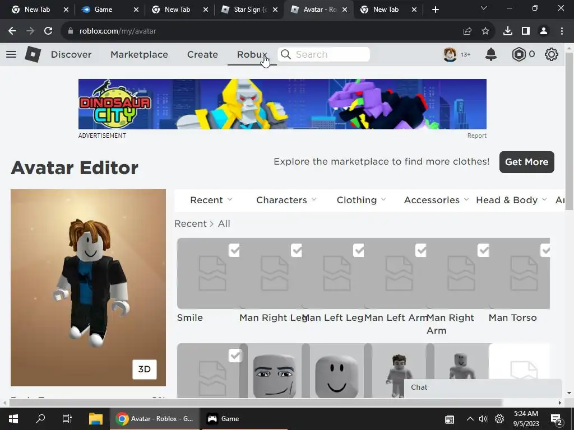
Task: Open File Explorer from the taskbar
Action: coord(96,419)
